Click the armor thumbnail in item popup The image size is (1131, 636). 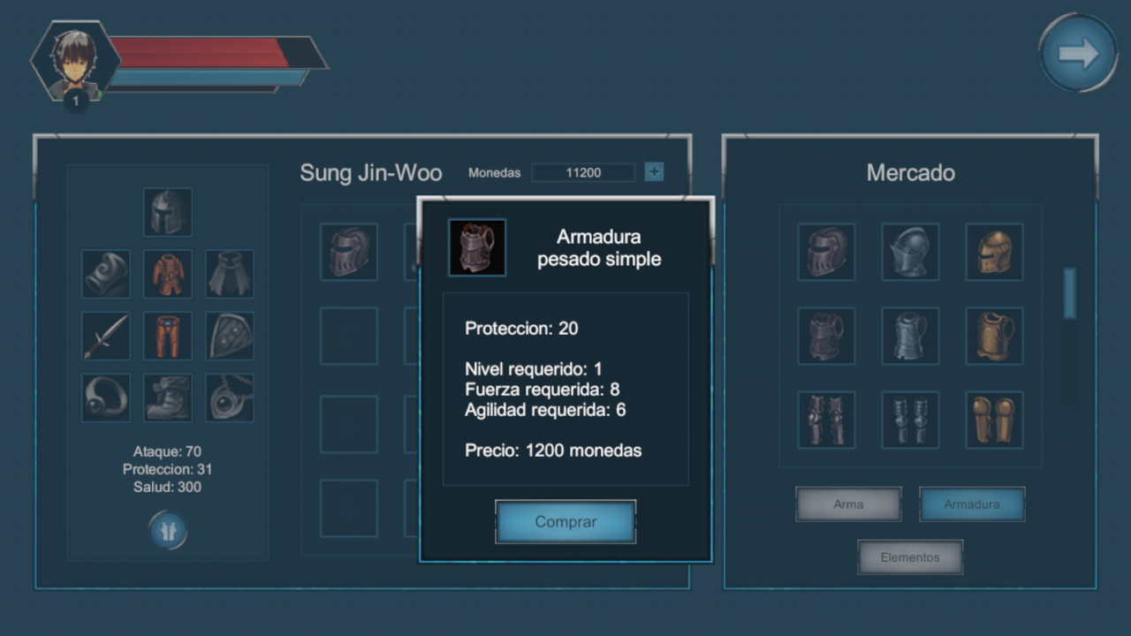tap(477, 247)
